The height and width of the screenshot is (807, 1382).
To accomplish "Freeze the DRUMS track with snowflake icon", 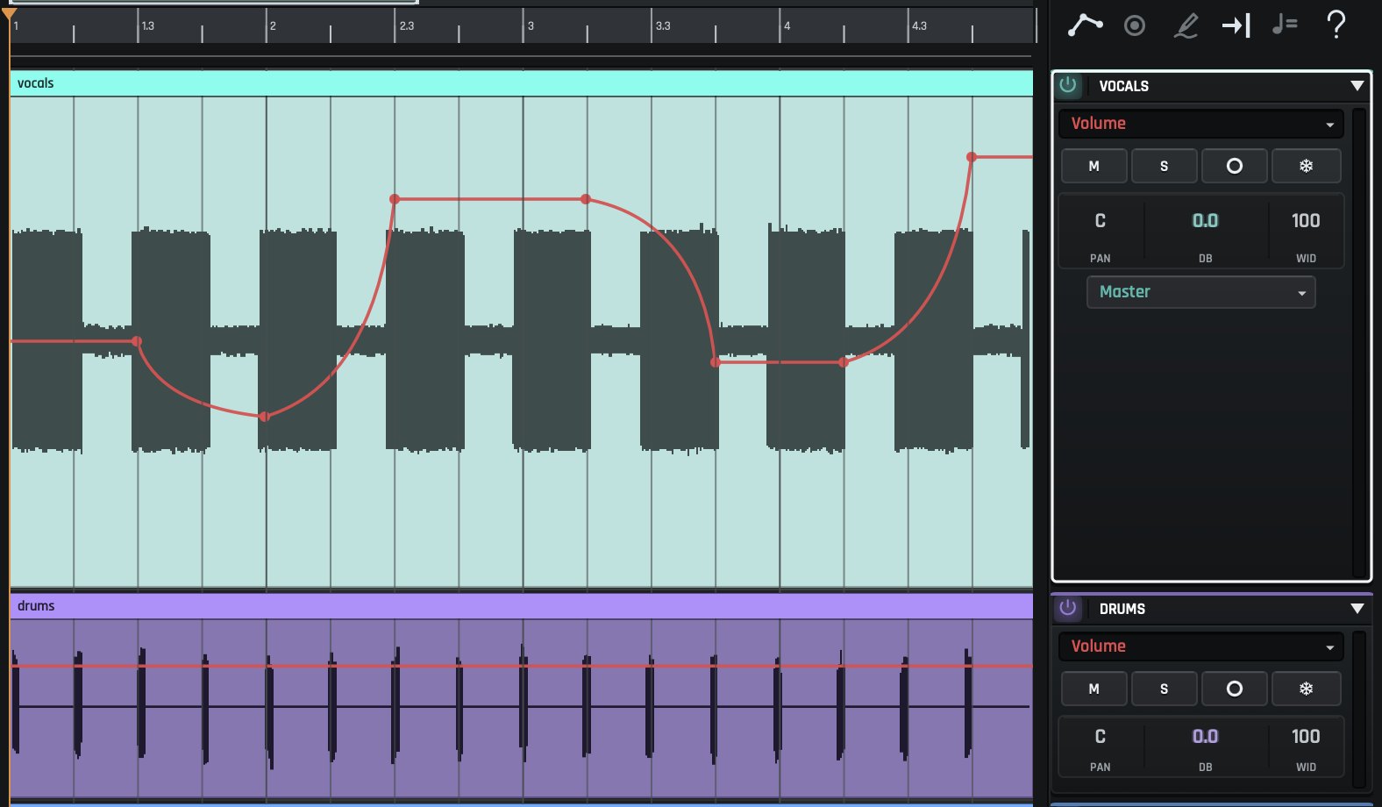I will pyautogui.click(x=1306, y=689).
